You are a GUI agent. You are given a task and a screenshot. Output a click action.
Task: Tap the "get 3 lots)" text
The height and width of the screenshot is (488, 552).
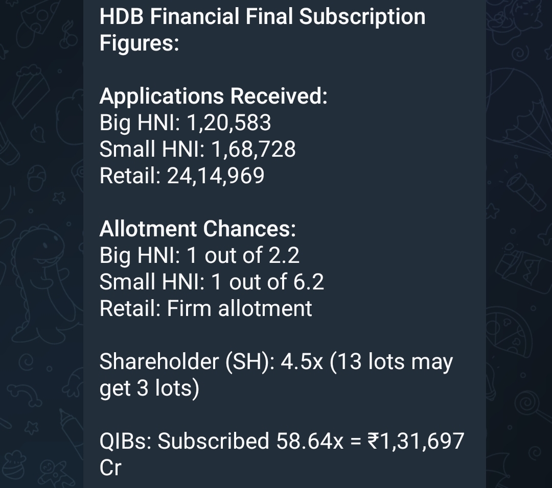point(149,388)
